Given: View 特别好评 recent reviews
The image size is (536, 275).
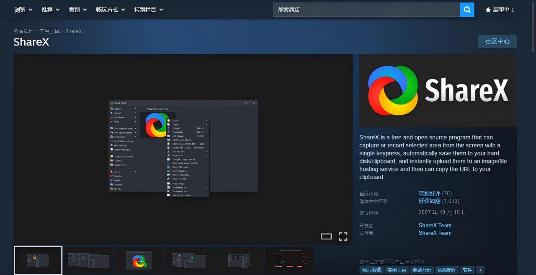Looking at the screenshot, I should (x=429, y=194).
